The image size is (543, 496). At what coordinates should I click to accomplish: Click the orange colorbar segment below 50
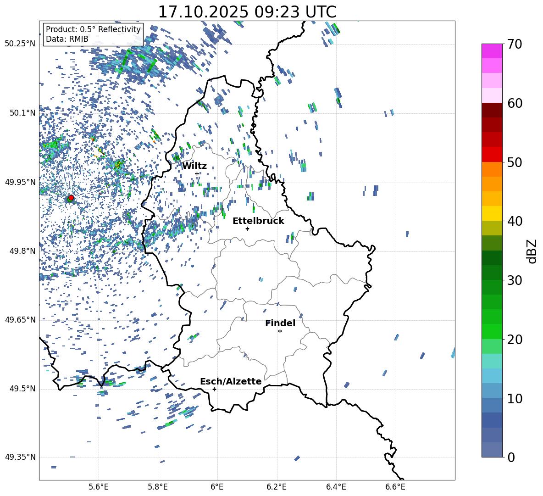point(492,169)
